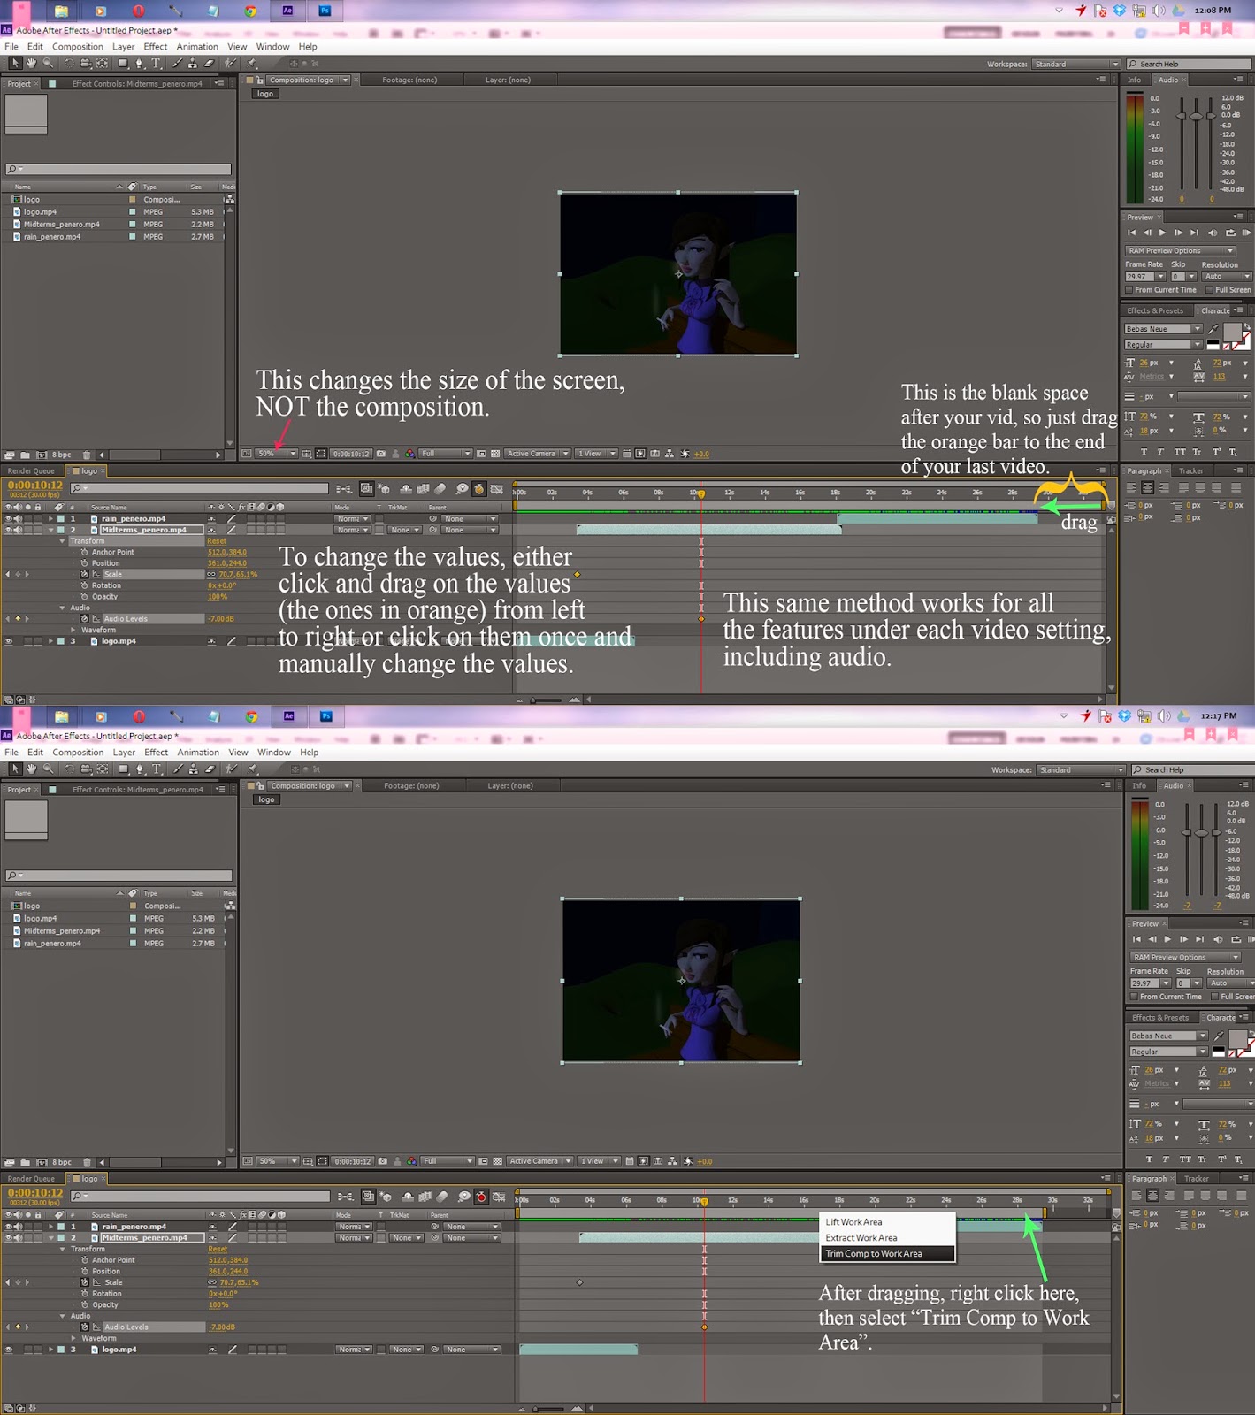Pick the Pen tool in the upper window toolbar

coord(140,64)
